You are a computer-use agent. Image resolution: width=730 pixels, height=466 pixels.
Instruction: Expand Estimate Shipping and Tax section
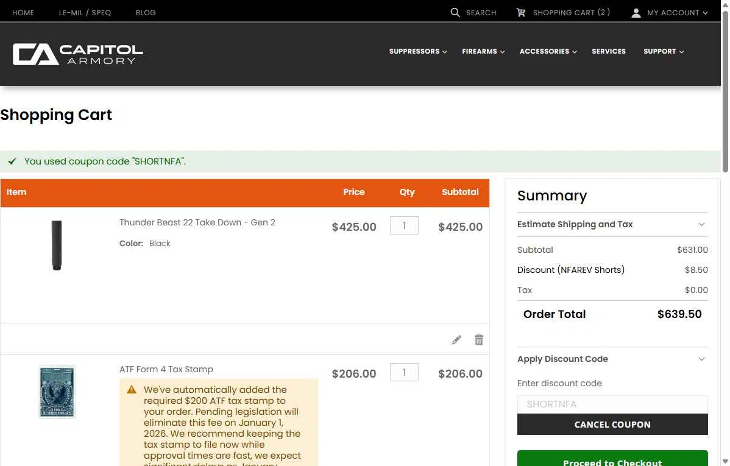(612, 224)
